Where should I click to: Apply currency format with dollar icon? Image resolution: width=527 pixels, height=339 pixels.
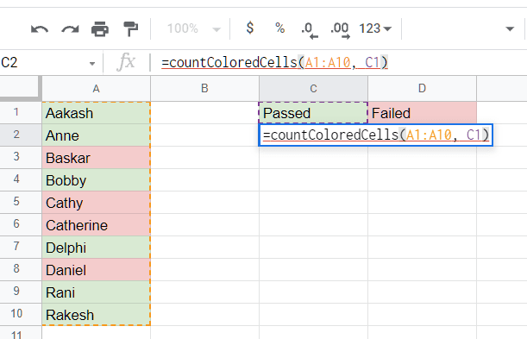tap(250, 28)
